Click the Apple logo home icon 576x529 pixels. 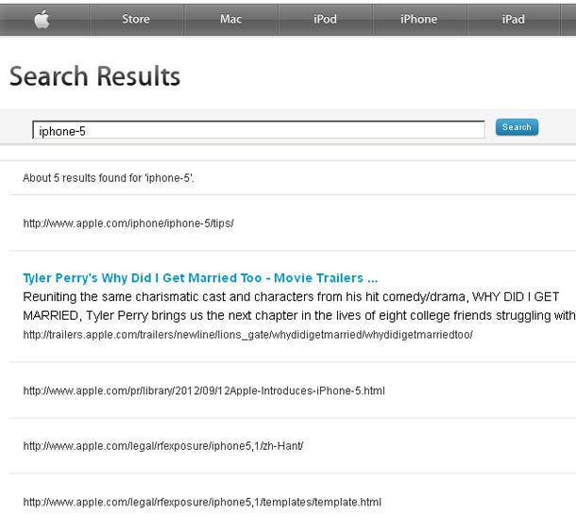point(42,19)
